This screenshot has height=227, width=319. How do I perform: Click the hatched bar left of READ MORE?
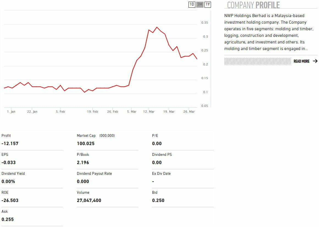point(257,61)
